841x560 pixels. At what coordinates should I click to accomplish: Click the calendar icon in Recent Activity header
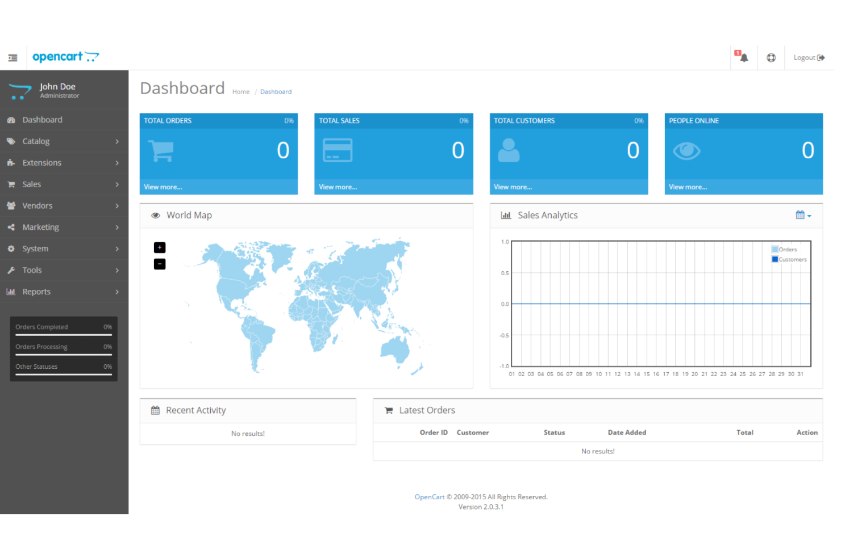[155, 410]
